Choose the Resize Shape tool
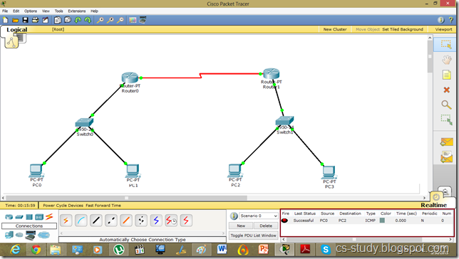 pyautogui.click(x=446, y=120)
